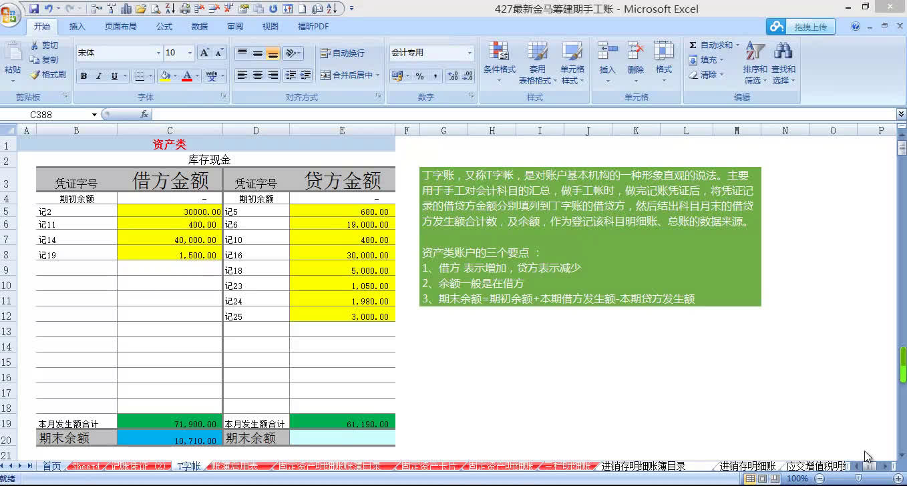
Task: Switch to the 首页 sheet tab
Action: pyautogui.click(x=51, y=466)
